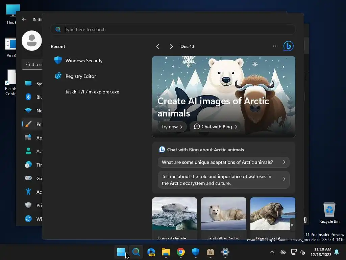Select This PC desktop icon
Viewport: 346px width, 260px height.
tap(11, 14)
